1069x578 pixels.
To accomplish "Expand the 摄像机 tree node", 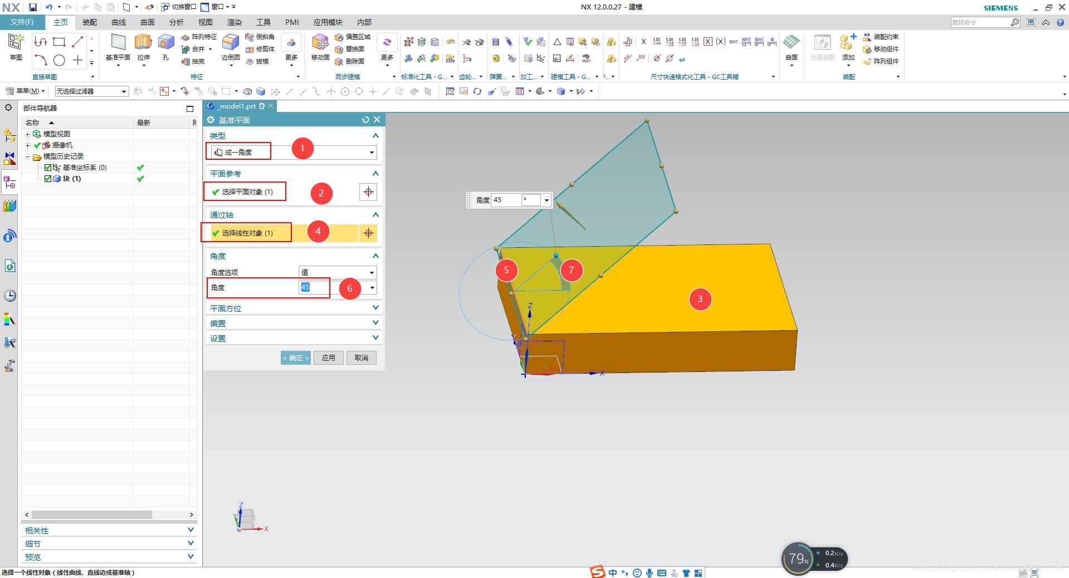I will point(27,145).
